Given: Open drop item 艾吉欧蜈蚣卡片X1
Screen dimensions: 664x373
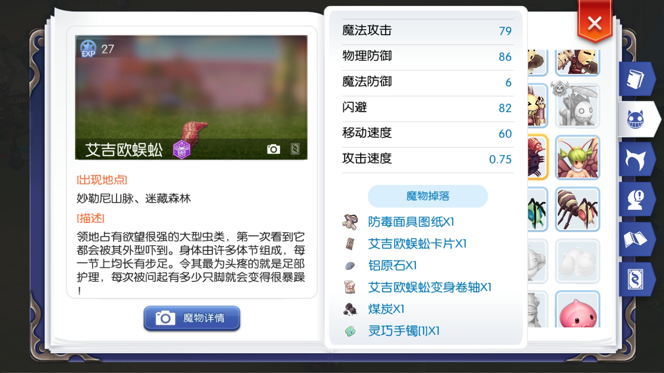Looking at the screenshot, I should tap(417, 244).
